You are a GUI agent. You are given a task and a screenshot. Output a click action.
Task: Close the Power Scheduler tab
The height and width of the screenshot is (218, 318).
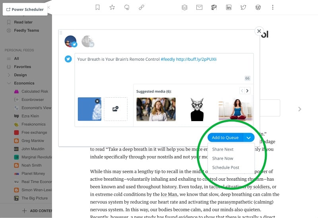pyautogui.click(x=48, y=7)
